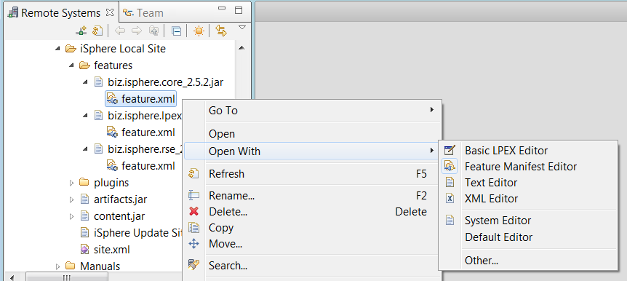Screen dimensions: 627x281
Task: Choose Delete... in the context menu
Action: pyautogui.click(x=312, y=212)
